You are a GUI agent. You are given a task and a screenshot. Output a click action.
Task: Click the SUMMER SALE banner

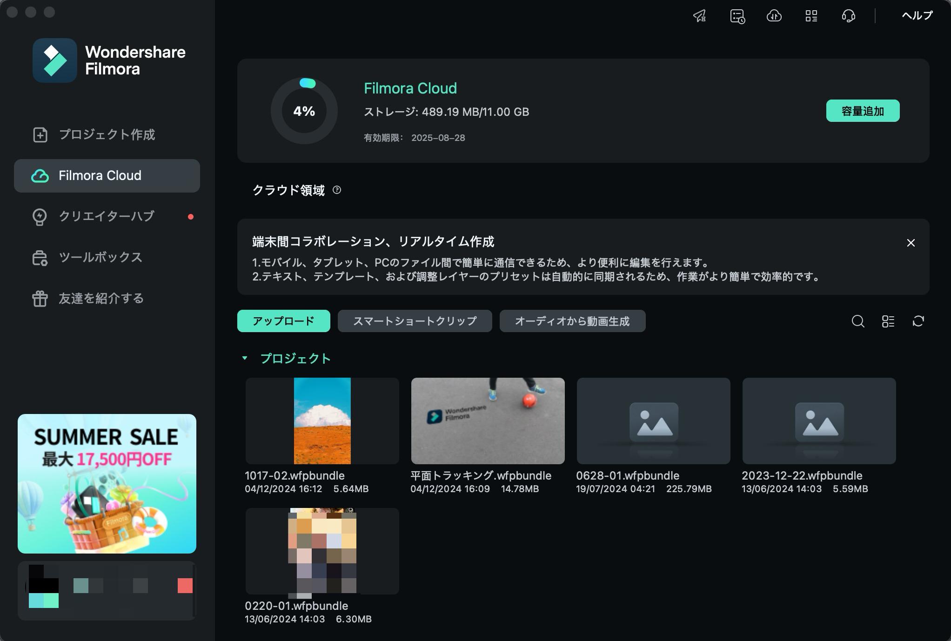coord(107,484)
